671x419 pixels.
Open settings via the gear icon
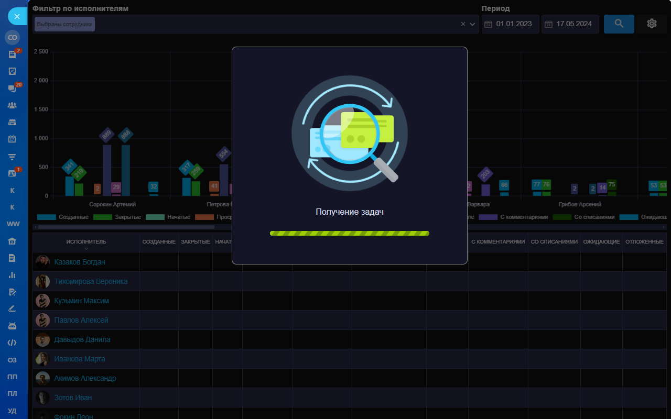[x=652, y=24]
